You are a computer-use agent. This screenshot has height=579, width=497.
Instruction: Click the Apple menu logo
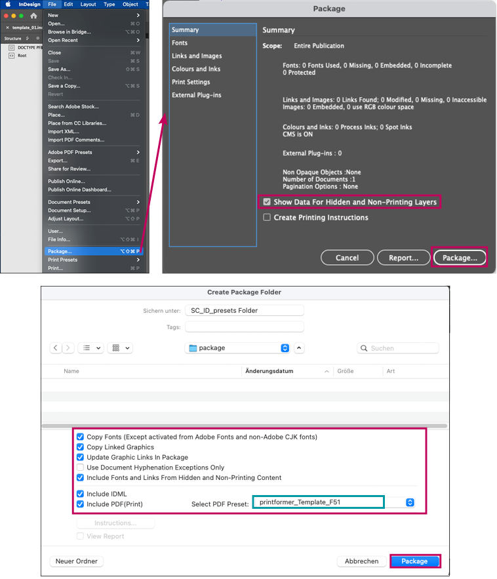pyautogui.click(x=9, y=4)
